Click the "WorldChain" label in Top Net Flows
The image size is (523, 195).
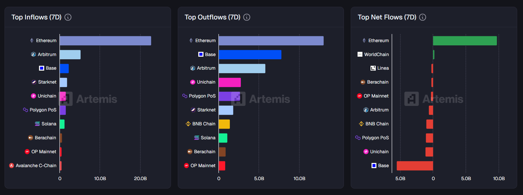tap(376, 54)
